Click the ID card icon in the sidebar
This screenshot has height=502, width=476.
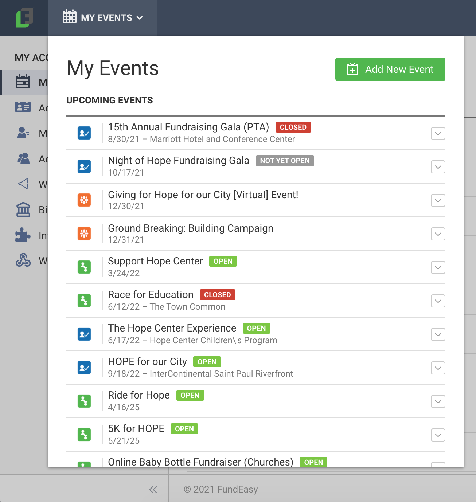[23, 107]
